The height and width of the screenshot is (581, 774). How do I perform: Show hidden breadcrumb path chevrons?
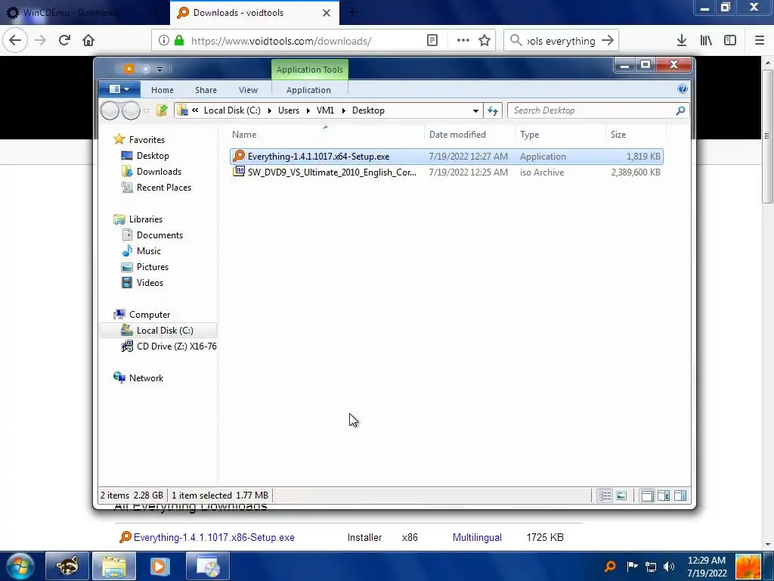click(196, 110)
